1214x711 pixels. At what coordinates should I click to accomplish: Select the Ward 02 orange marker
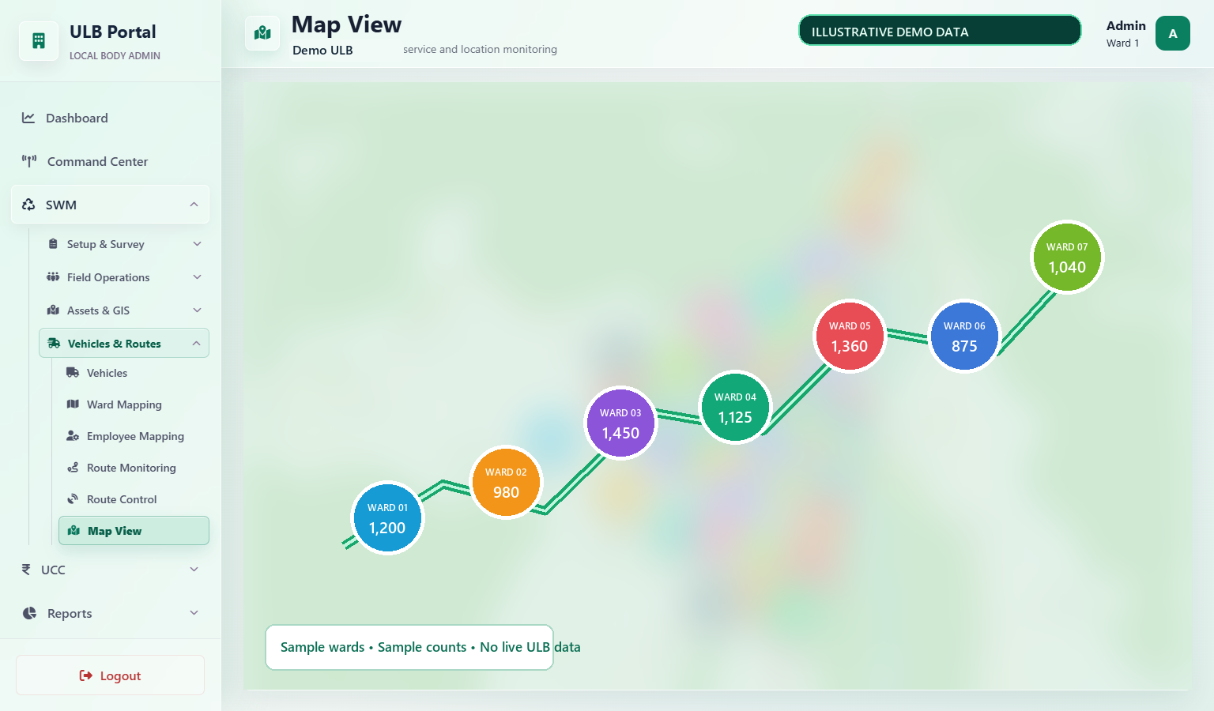click(x=506, y=483)
